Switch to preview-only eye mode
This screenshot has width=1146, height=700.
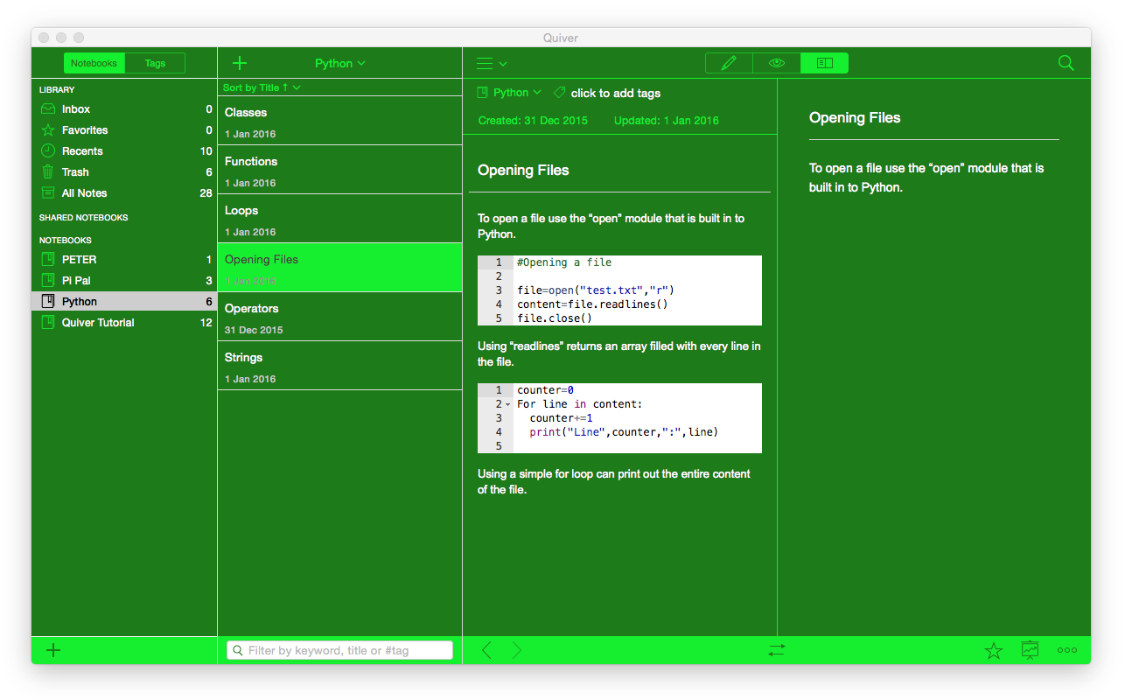coord(776,63)
